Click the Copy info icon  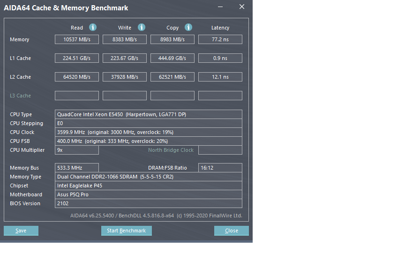(188, 27)
